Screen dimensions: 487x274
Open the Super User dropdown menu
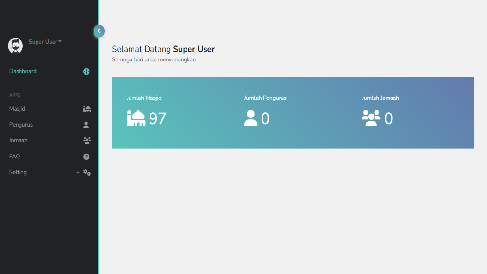[45, 42]
